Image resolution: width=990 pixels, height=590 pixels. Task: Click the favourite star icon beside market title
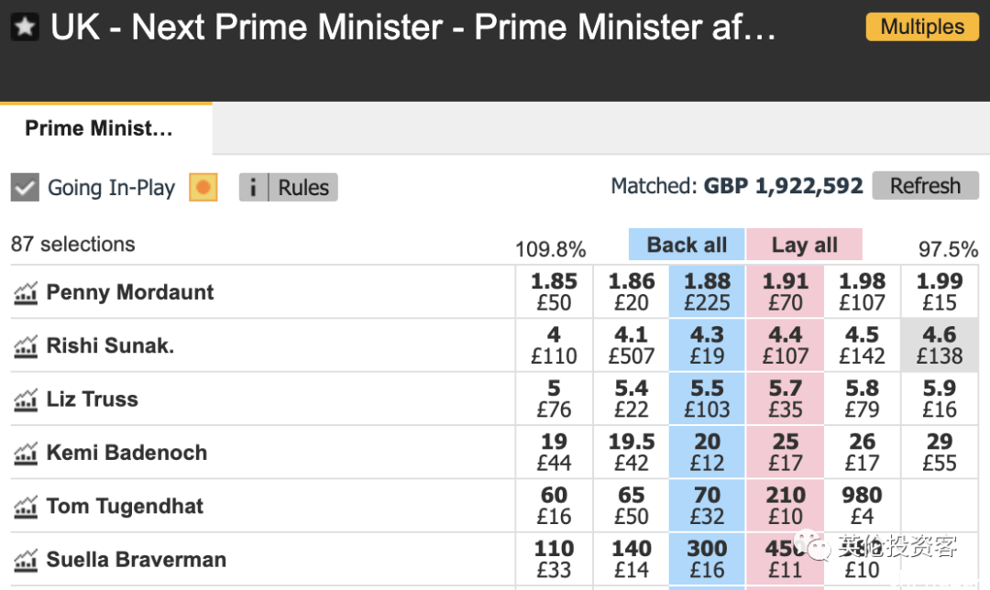26,27
